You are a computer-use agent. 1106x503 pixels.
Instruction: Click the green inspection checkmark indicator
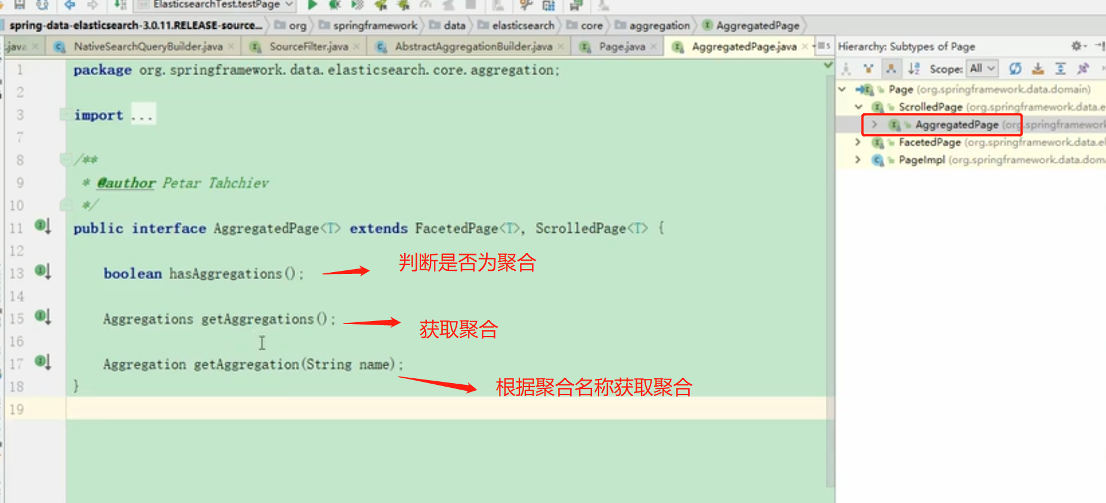[828, 64]
